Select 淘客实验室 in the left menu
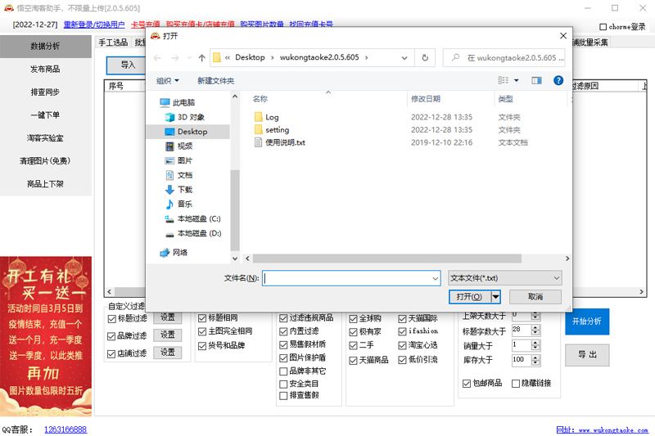Image resolution: width=655 pixels, height=436 pixels. pyautogui.click(x=45, y=138)
